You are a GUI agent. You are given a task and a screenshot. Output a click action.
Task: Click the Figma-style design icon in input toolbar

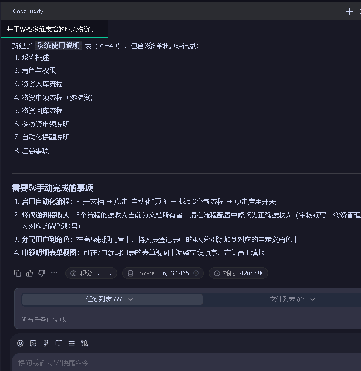point(46,343)
